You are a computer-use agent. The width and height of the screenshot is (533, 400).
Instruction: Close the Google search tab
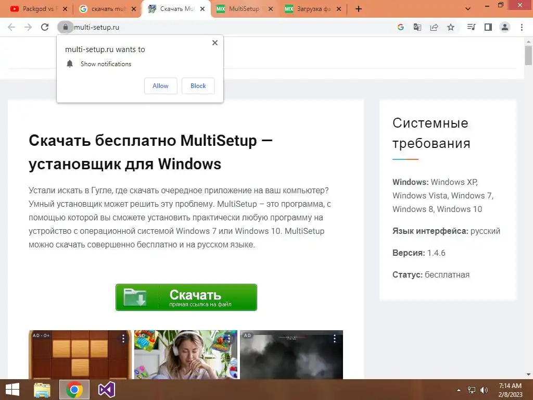[x=134, y=9]
